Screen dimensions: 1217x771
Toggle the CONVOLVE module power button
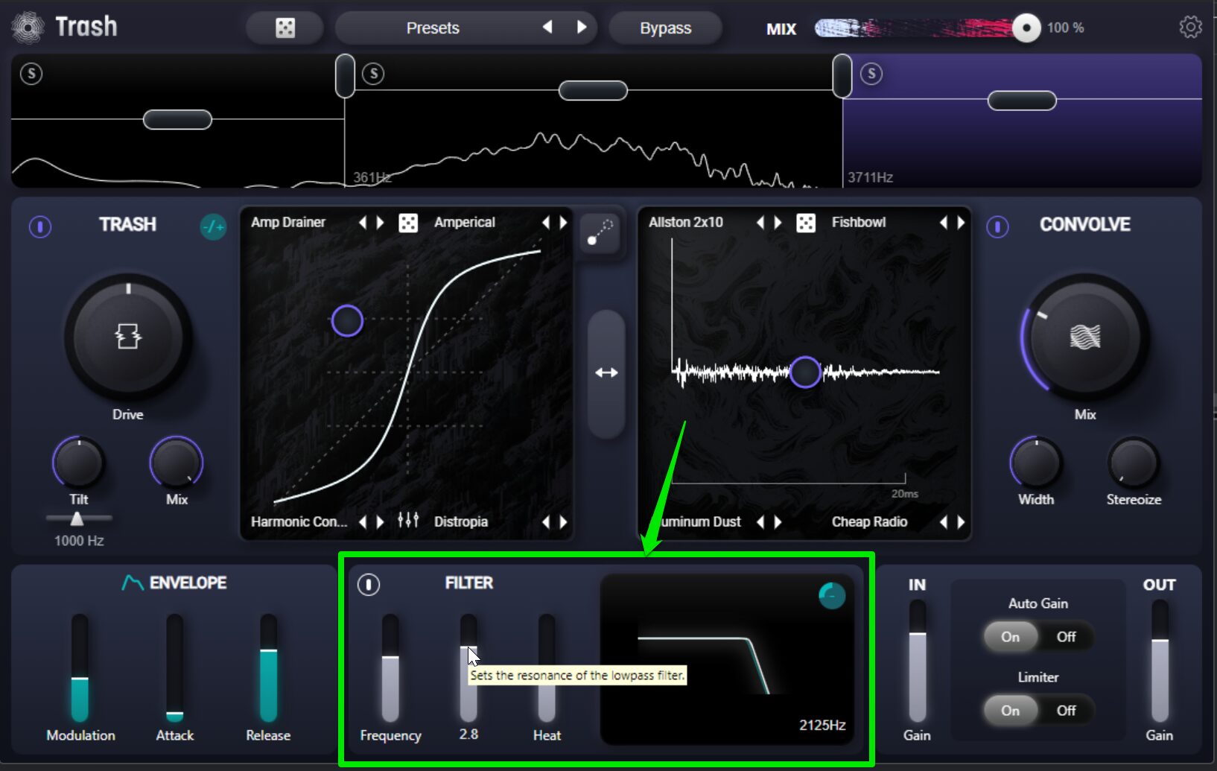point(998,226)
